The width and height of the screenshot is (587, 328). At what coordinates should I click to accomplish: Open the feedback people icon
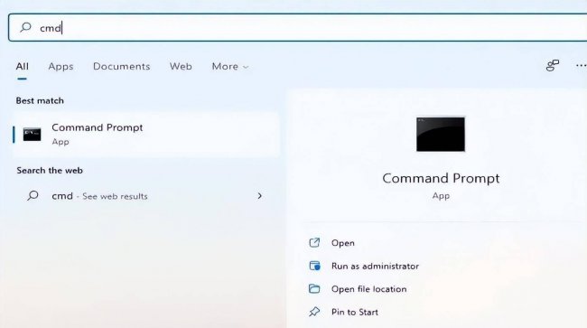(x=552, y=66)
